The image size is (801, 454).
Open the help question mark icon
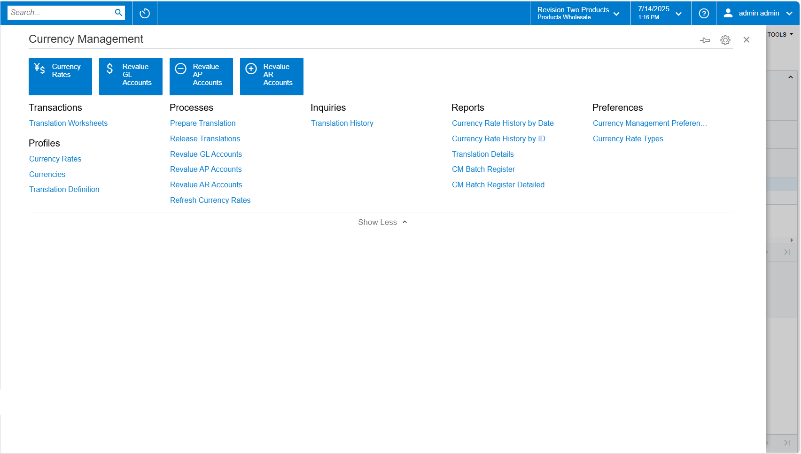(x=704, y=13)
